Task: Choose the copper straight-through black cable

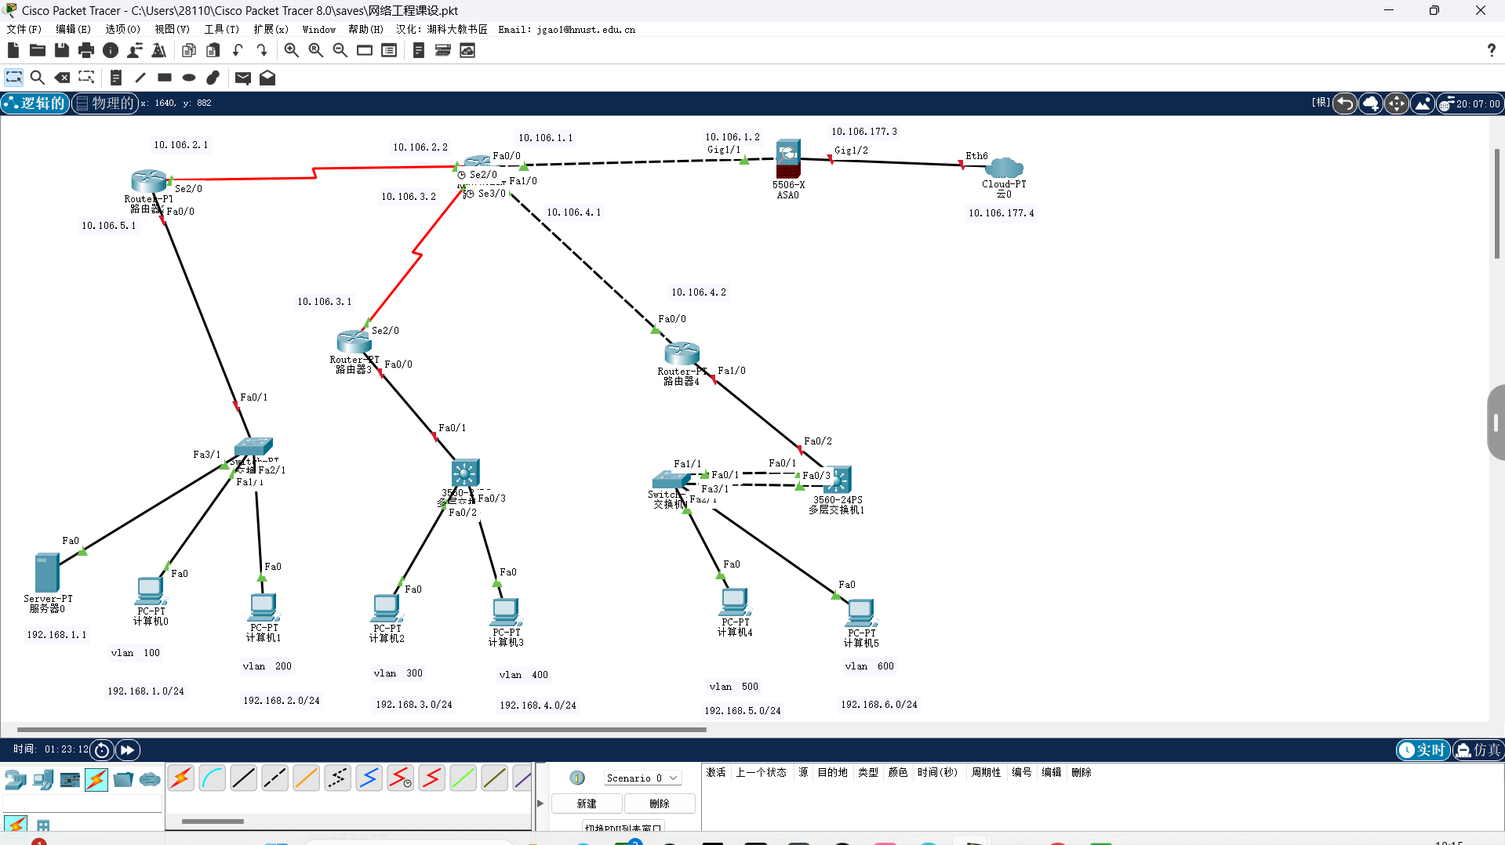Action: pyautogui.click(x=244, y=778)
